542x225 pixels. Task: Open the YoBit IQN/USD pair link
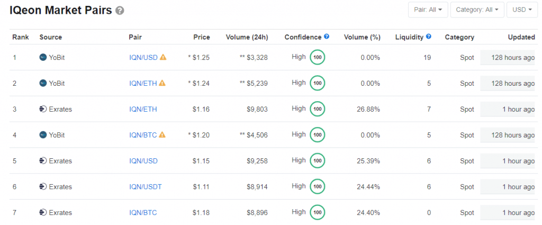point(143,57)
